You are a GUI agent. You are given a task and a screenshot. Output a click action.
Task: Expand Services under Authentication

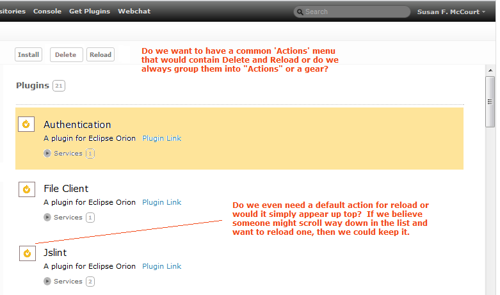pyautogui.click(x=47, y=153)
